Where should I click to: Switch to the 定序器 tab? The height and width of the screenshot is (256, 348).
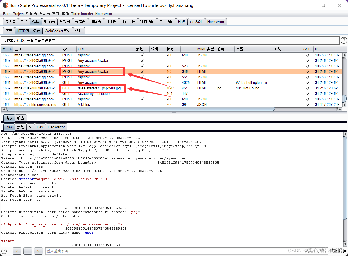pos(80,22)
